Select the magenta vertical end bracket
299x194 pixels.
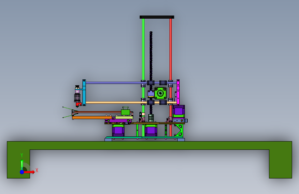click(x=178, y=93)
